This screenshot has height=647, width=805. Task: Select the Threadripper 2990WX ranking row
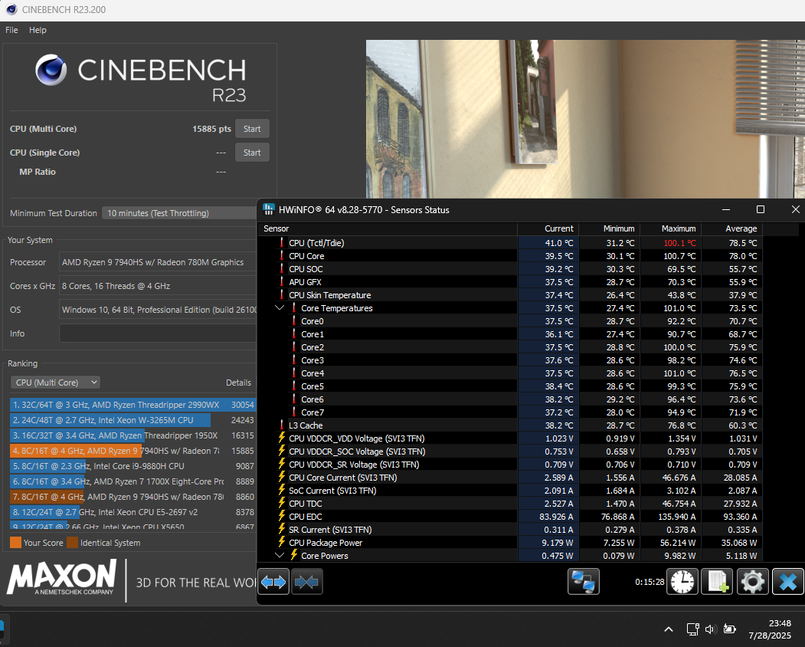coord(133,405)
